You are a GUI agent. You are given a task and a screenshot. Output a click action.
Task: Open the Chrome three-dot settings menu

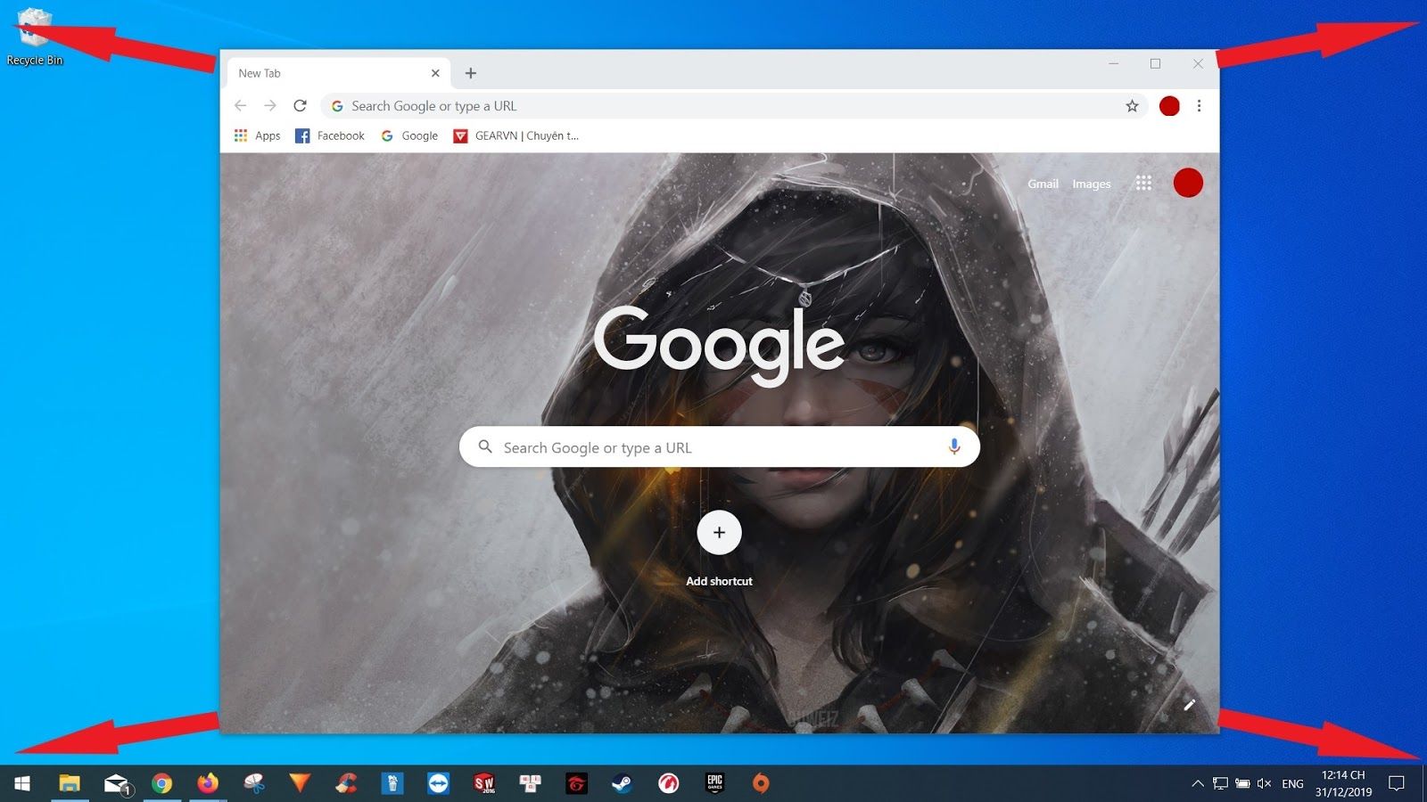[1200, 105]
